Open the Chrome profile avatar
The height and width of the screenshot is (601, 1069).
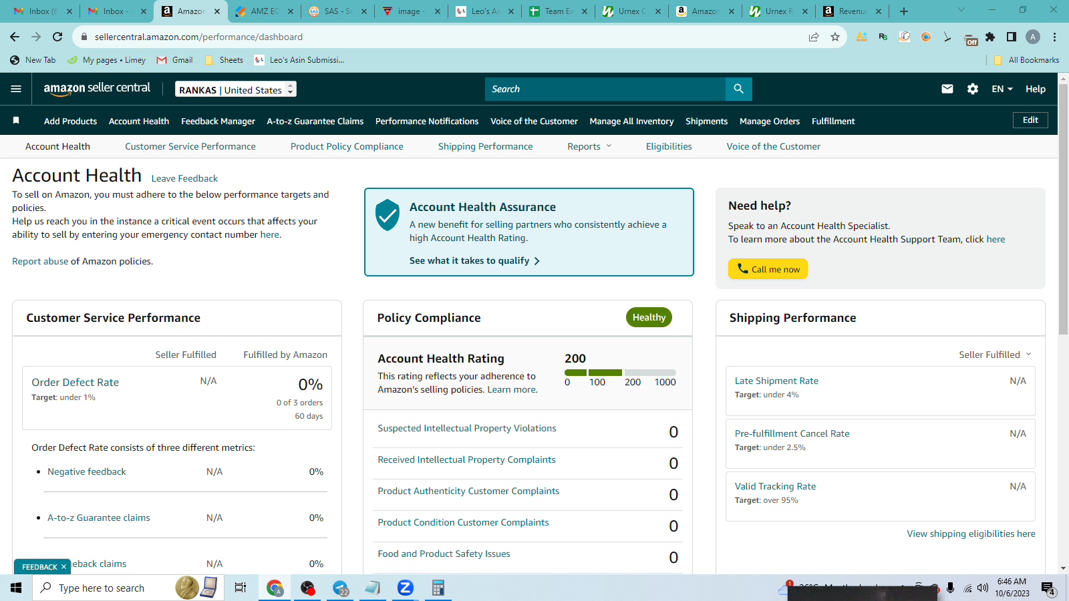point(1033,37)
